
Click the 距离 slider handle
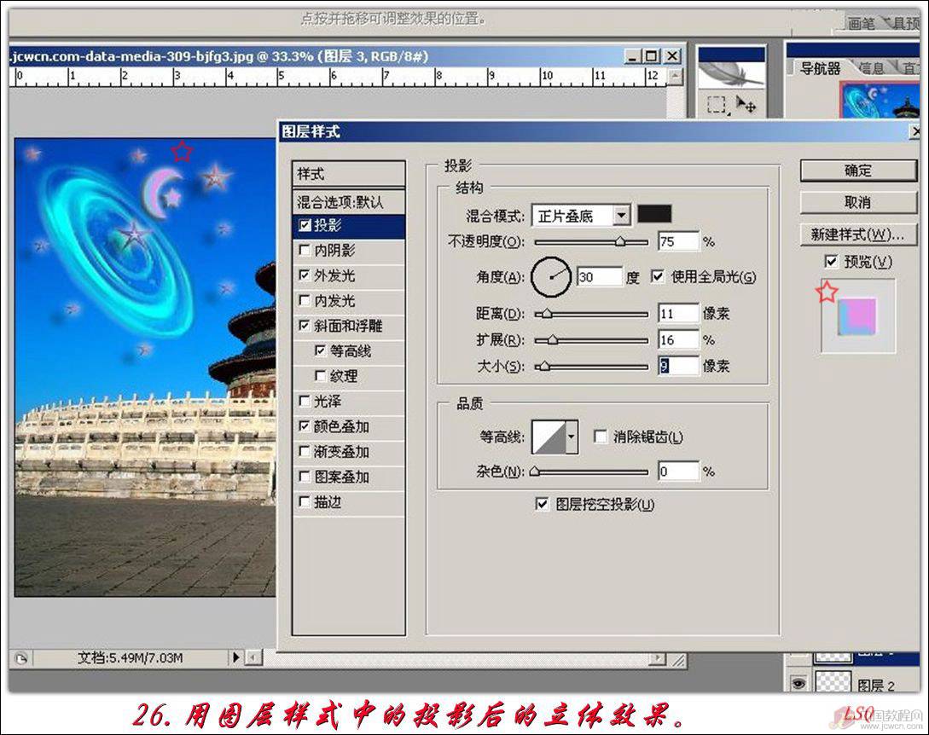pyautogui.click(x=546, y=313)
